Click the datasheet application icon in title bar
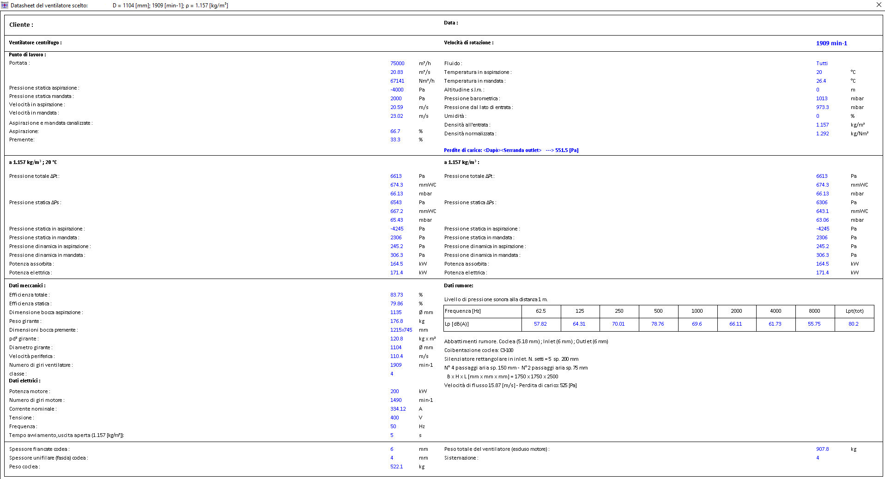The image size is (885, 479). (x=4, y=5)
